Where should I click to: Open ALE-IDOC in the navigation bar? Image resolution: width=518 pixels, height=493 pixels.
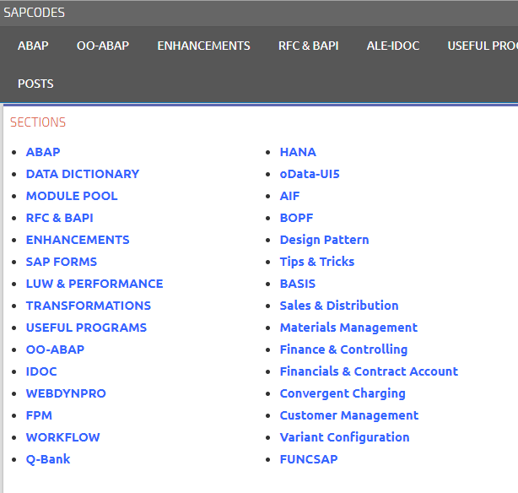[393, 46]
